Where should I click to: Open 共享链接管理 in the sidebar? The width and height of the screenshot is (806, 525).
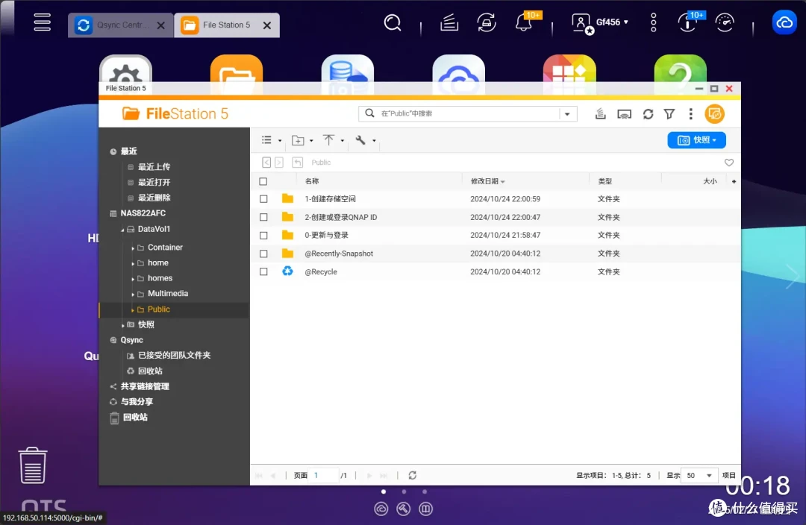pyautogui.click(x=145, y=386)
